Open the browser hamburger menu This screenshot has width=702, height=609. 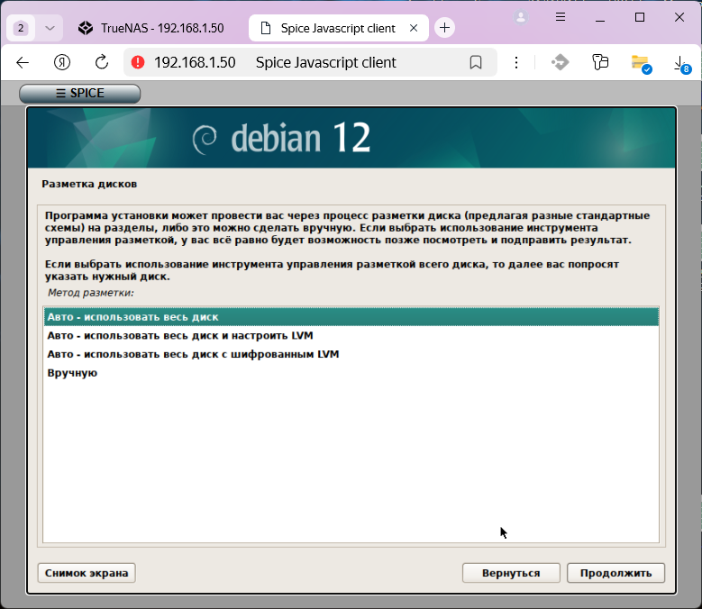pyautogui.click(x=561, y=17)
